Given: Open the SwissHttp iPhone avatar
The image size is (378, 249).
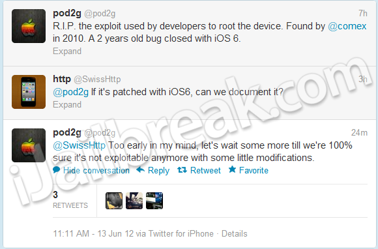Looking at the screenshot, I should coord(29,92).
